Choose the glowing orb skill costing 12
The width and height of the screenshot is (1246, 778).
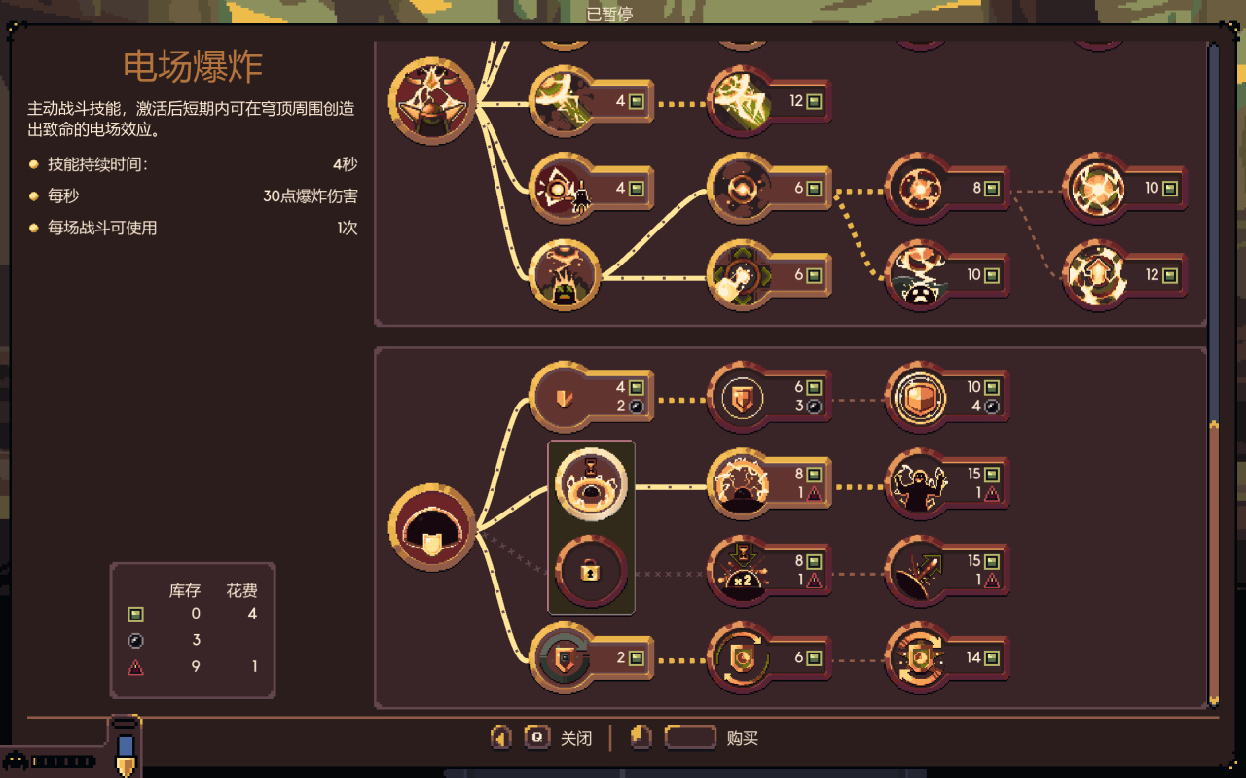point(1125,275)
